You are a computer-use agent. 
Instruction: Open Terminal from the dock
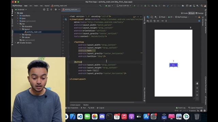click(x=109, y=117)
